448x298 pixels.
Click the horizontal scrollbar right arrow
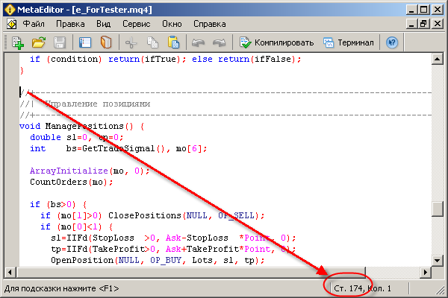(426, 273)
